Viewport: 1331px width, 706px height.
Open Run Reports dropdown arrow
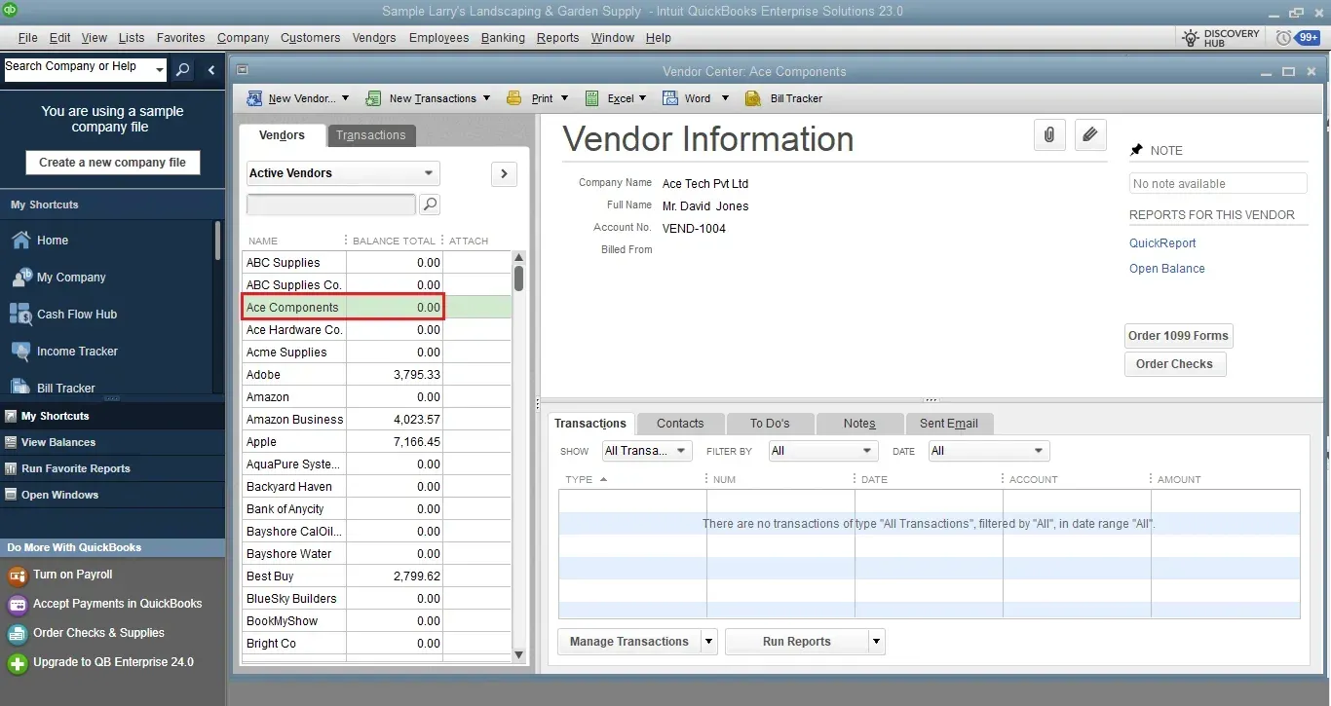coord(877,642)
